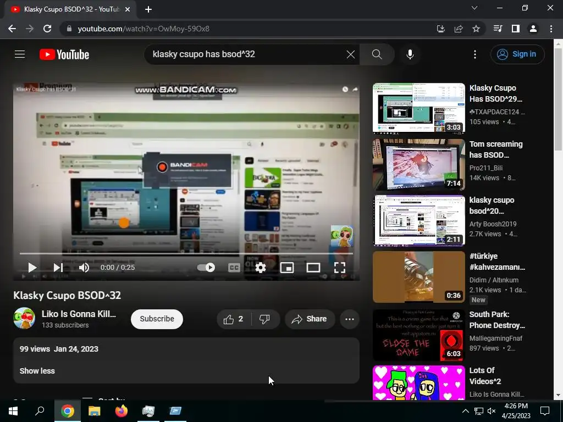The height and width of the screenshot is (422, 563).
Task: Open the media control icon in Chrome toolbar
Action: (x=498, y=29)
